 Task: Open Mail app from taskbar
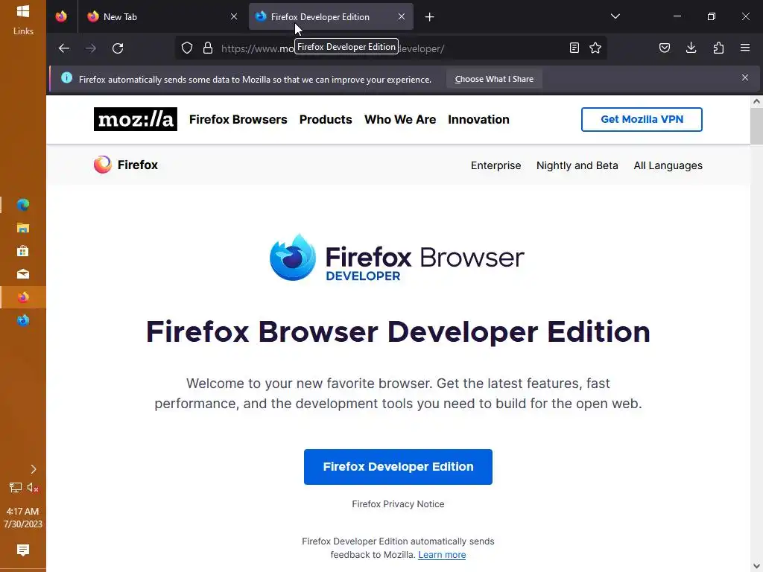pyautogui.click(x=23, y=274)
